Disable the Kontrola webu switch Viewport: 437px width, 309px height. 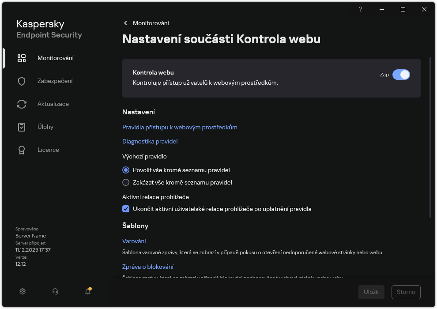(402, 75)
